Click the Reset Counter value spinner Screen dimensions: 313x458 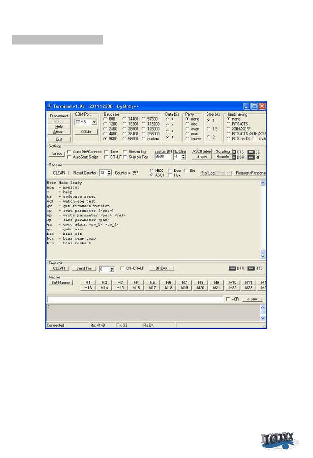point(109,173)
